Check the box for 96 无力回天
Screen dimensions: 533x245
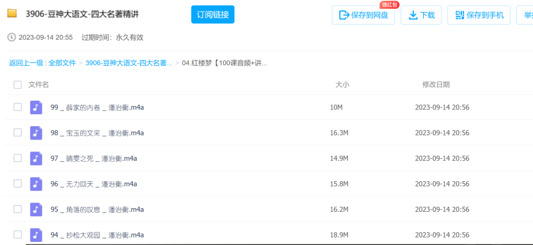18,183
